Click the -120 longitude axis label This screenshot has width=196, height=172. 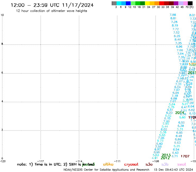pyautogui.click(x=3, y=161)
